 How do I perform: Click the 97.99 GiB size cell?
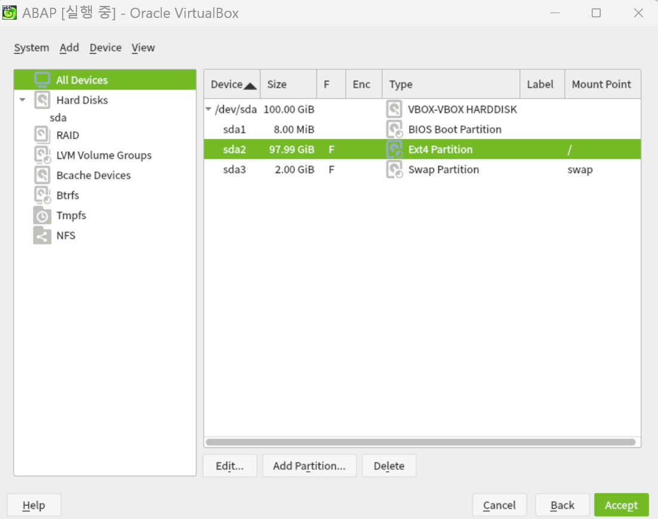pos(291,149)
